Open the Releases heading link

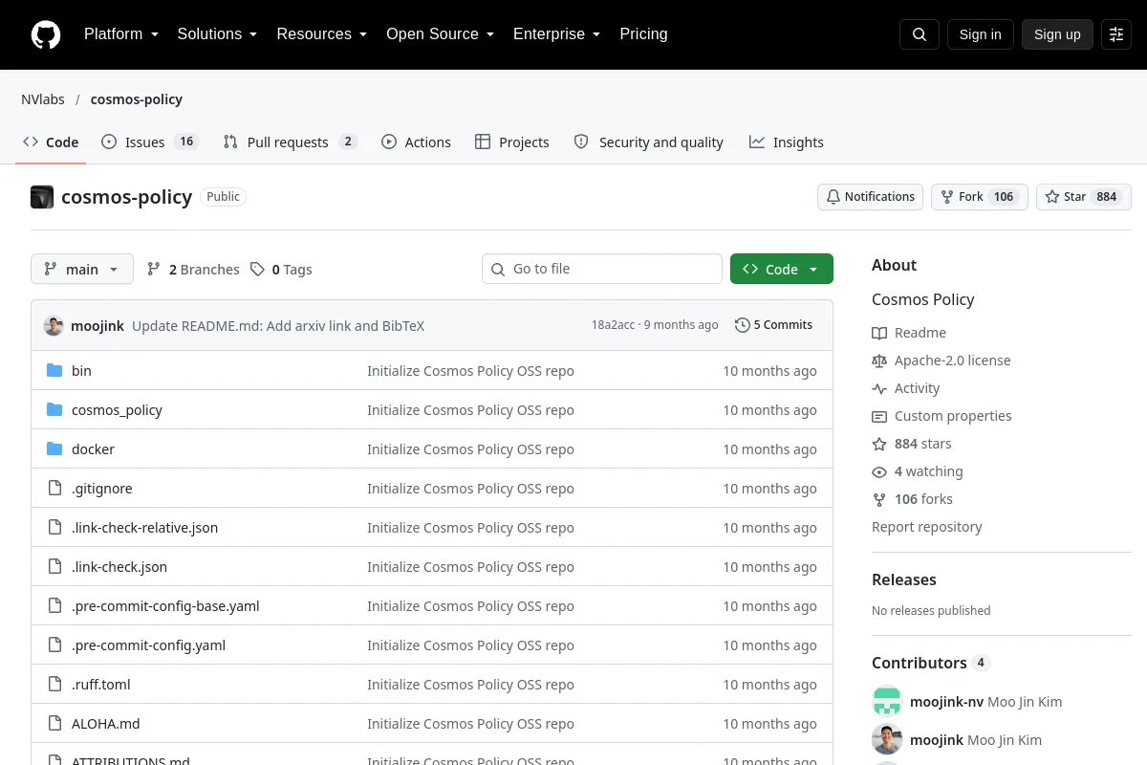(904, 579)
